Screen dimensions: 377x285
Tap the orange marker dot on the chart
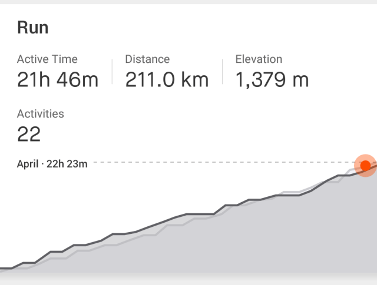pos(365,165)
